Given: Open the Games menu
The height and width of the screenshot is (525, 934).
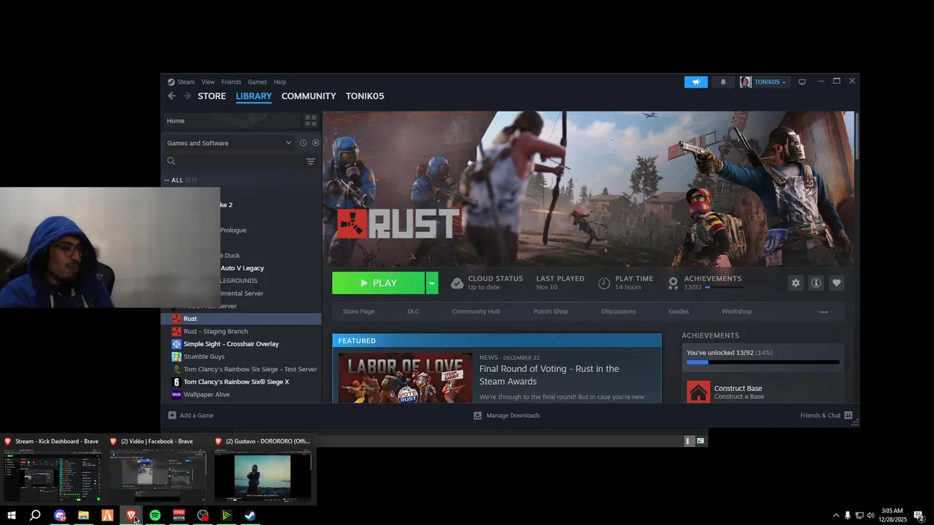Looking at the screenshot, I should tap(257, 82).
